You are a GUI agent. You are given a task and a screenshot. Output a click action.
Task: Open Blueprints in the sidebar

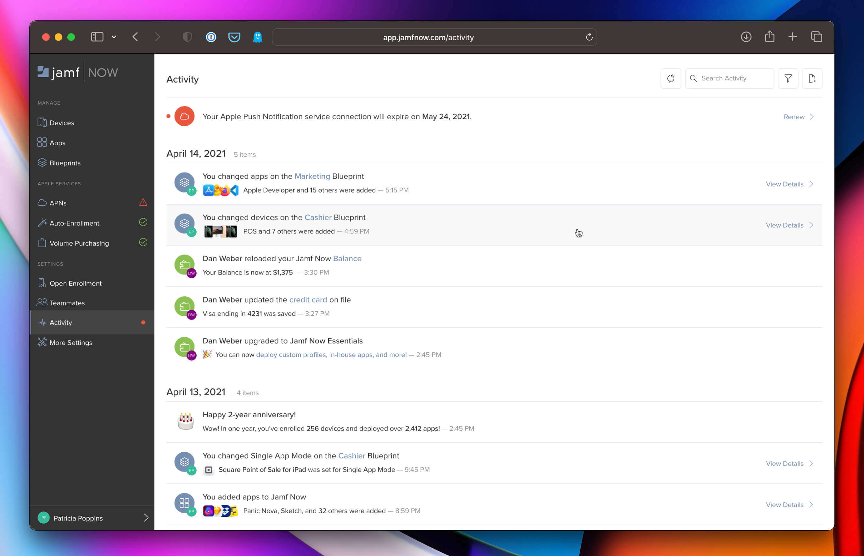tap(92, 163)
